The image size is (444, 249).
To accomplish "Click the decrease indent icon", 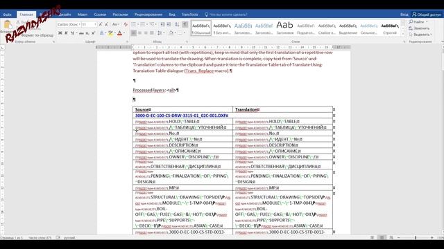I will point(162,25).
